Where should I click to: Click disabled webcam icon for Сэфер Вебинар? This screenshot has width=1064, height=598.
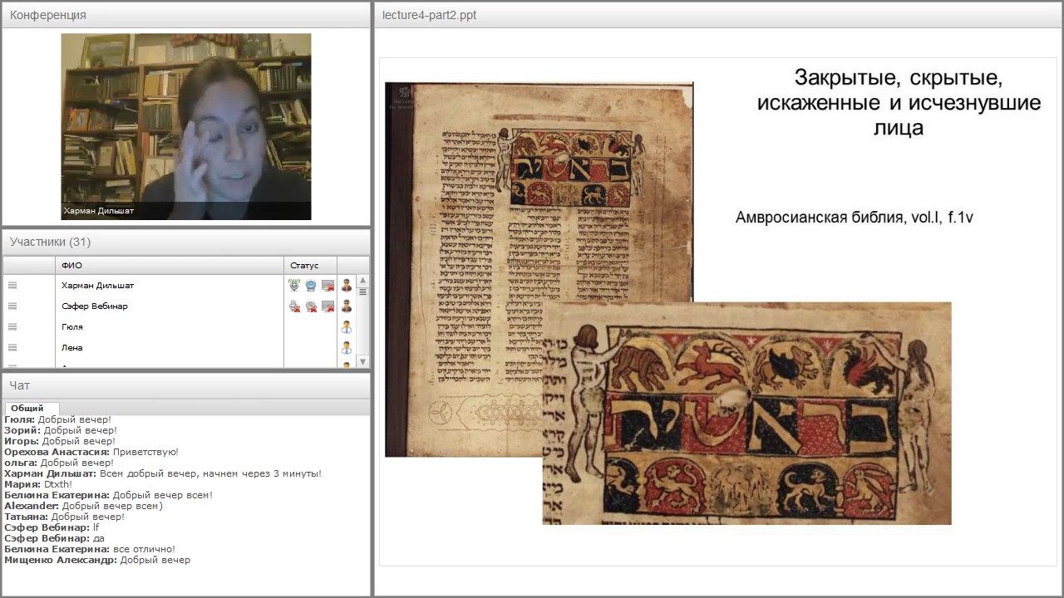[x=311, y=306]
